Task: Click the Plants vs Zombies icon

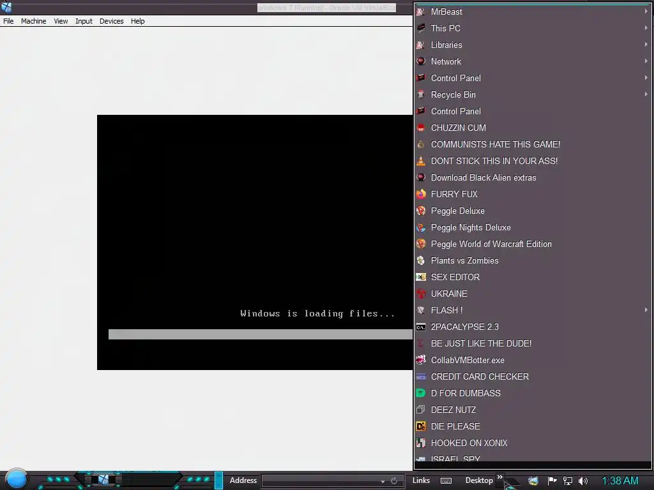Action: tap(421, 260)
